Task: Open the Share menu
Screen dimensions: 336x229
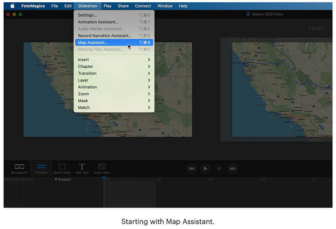Action: (x=123, y=6)
